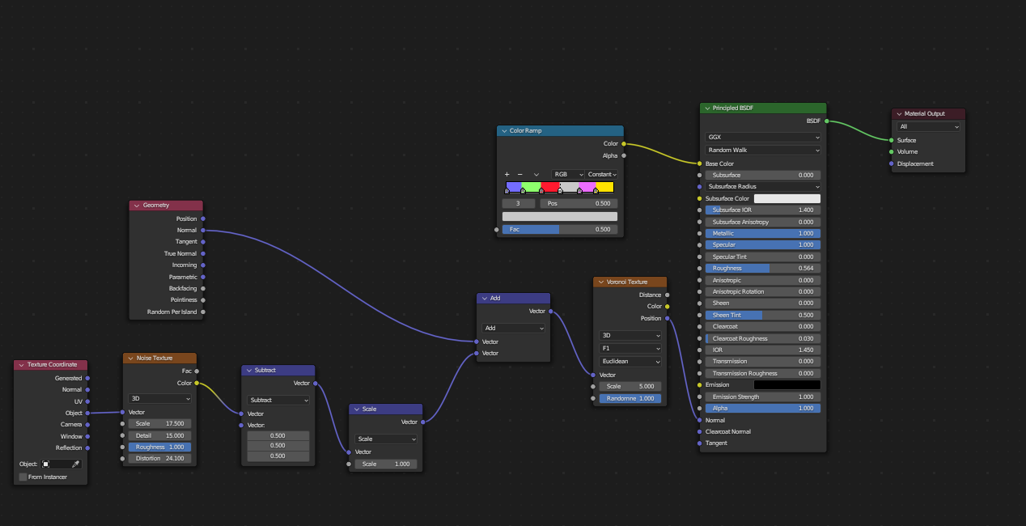
Task: Select the blue Color Ramp stop handle
Action: [x=507, y=191]
